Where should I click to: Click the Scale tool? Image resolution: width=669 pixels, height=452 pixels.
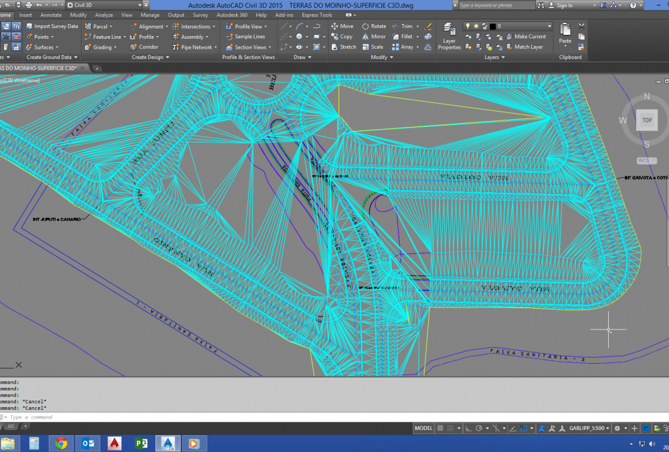373,47
